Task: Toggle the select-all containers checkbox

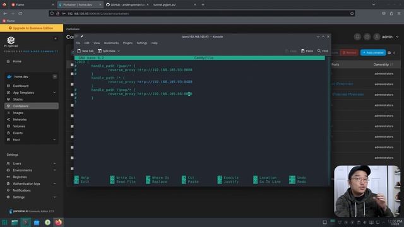Action: tap(72, 64)
